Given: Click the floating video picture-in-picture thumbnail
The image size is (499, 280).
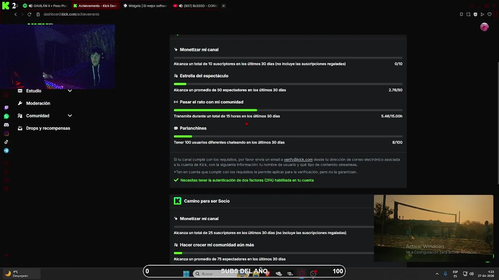Looking at the screenshot, I should pos(434,228).
